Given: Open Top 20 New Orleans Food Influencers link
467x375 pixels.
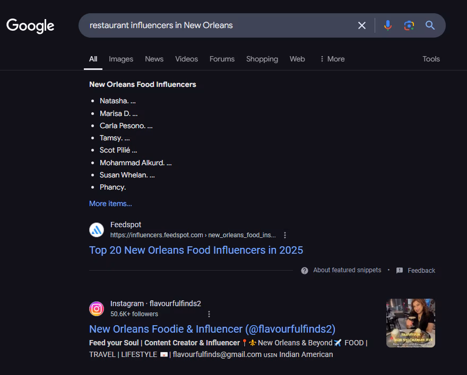Looking at the screenshot, I should tap(196, 250).
